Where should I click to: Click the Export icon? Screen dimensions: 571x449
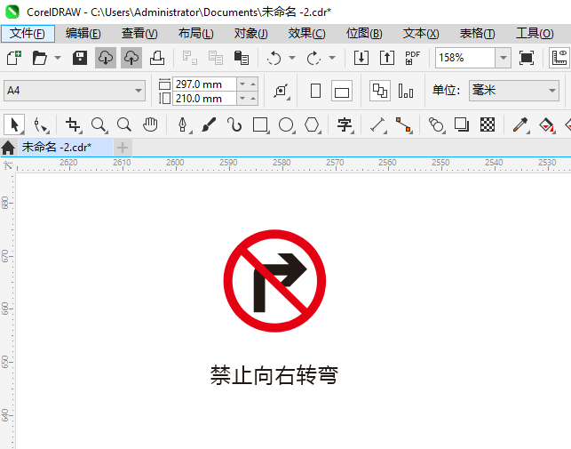[387, 58]
